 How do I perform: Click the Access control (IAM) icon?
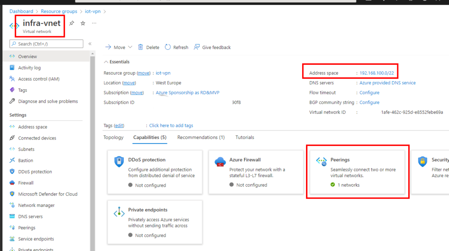pyautogui.click(x=12, y=79)
